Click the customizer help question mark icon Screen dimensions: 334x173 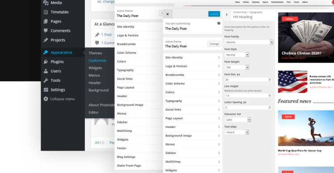219,23
